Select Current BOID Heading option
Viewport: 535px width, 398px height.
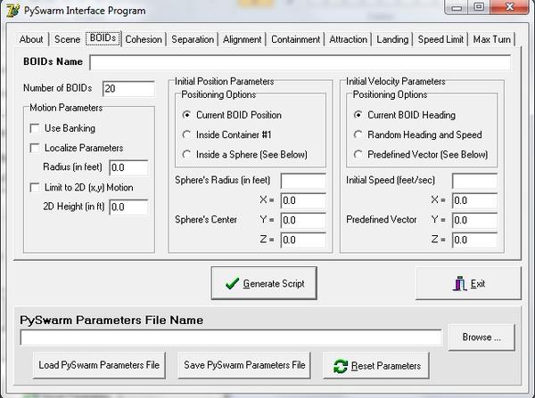tap(358, 115)
